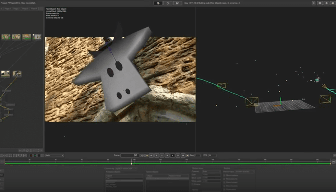Screen dimensions: 336x192
Task: Jump to the first frame
Action: 151,155
